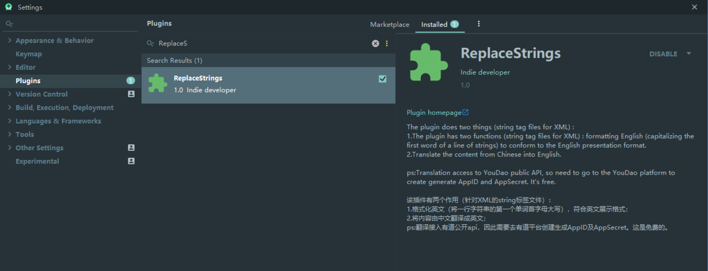Switch to the Marketplace tab
Screen dimensions: 708x271
click(x=389, y=24)
